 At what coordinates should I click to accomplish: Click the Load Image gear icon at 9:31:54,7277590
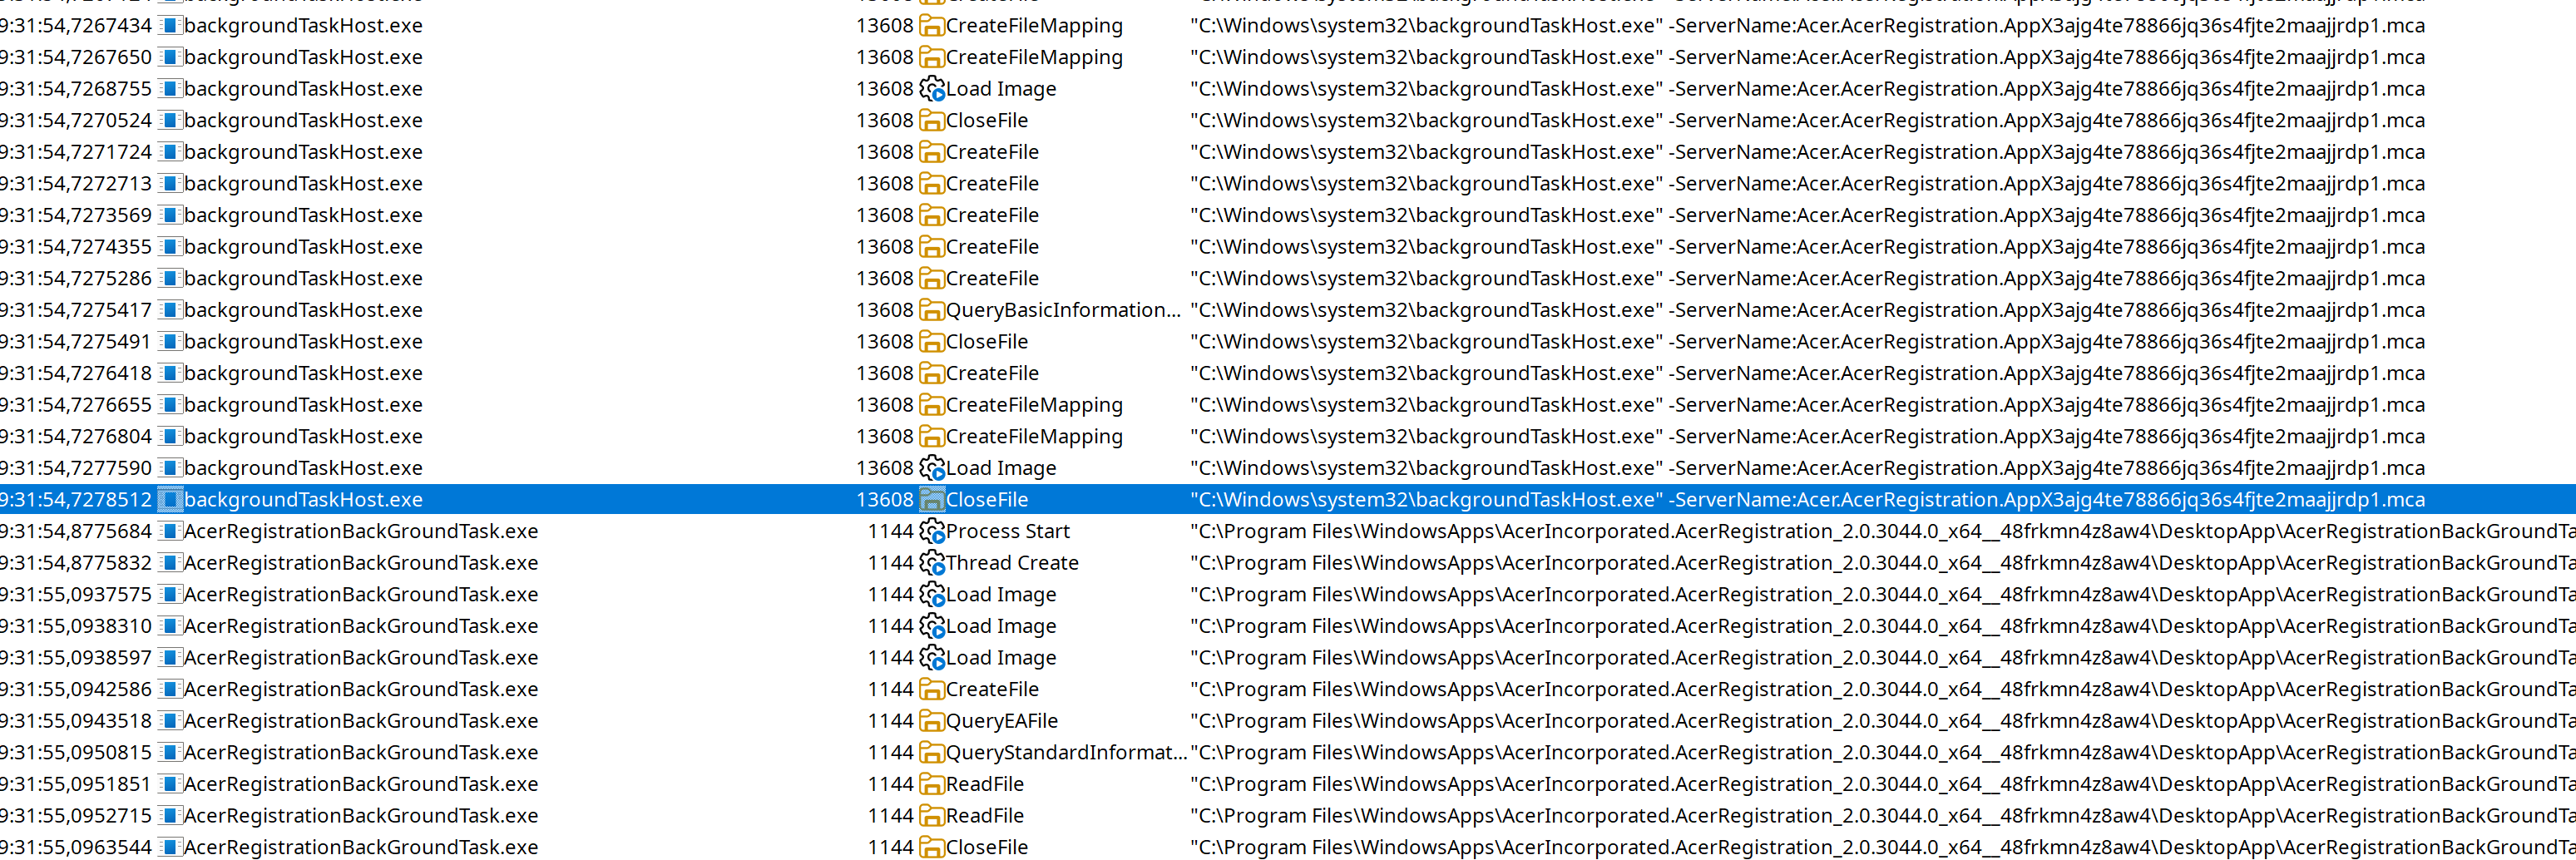pos(932,468)
